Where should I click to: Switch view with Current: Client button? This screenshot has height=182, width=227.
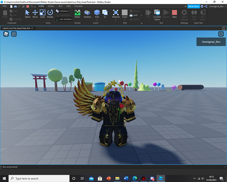click(x=157, y=15)
